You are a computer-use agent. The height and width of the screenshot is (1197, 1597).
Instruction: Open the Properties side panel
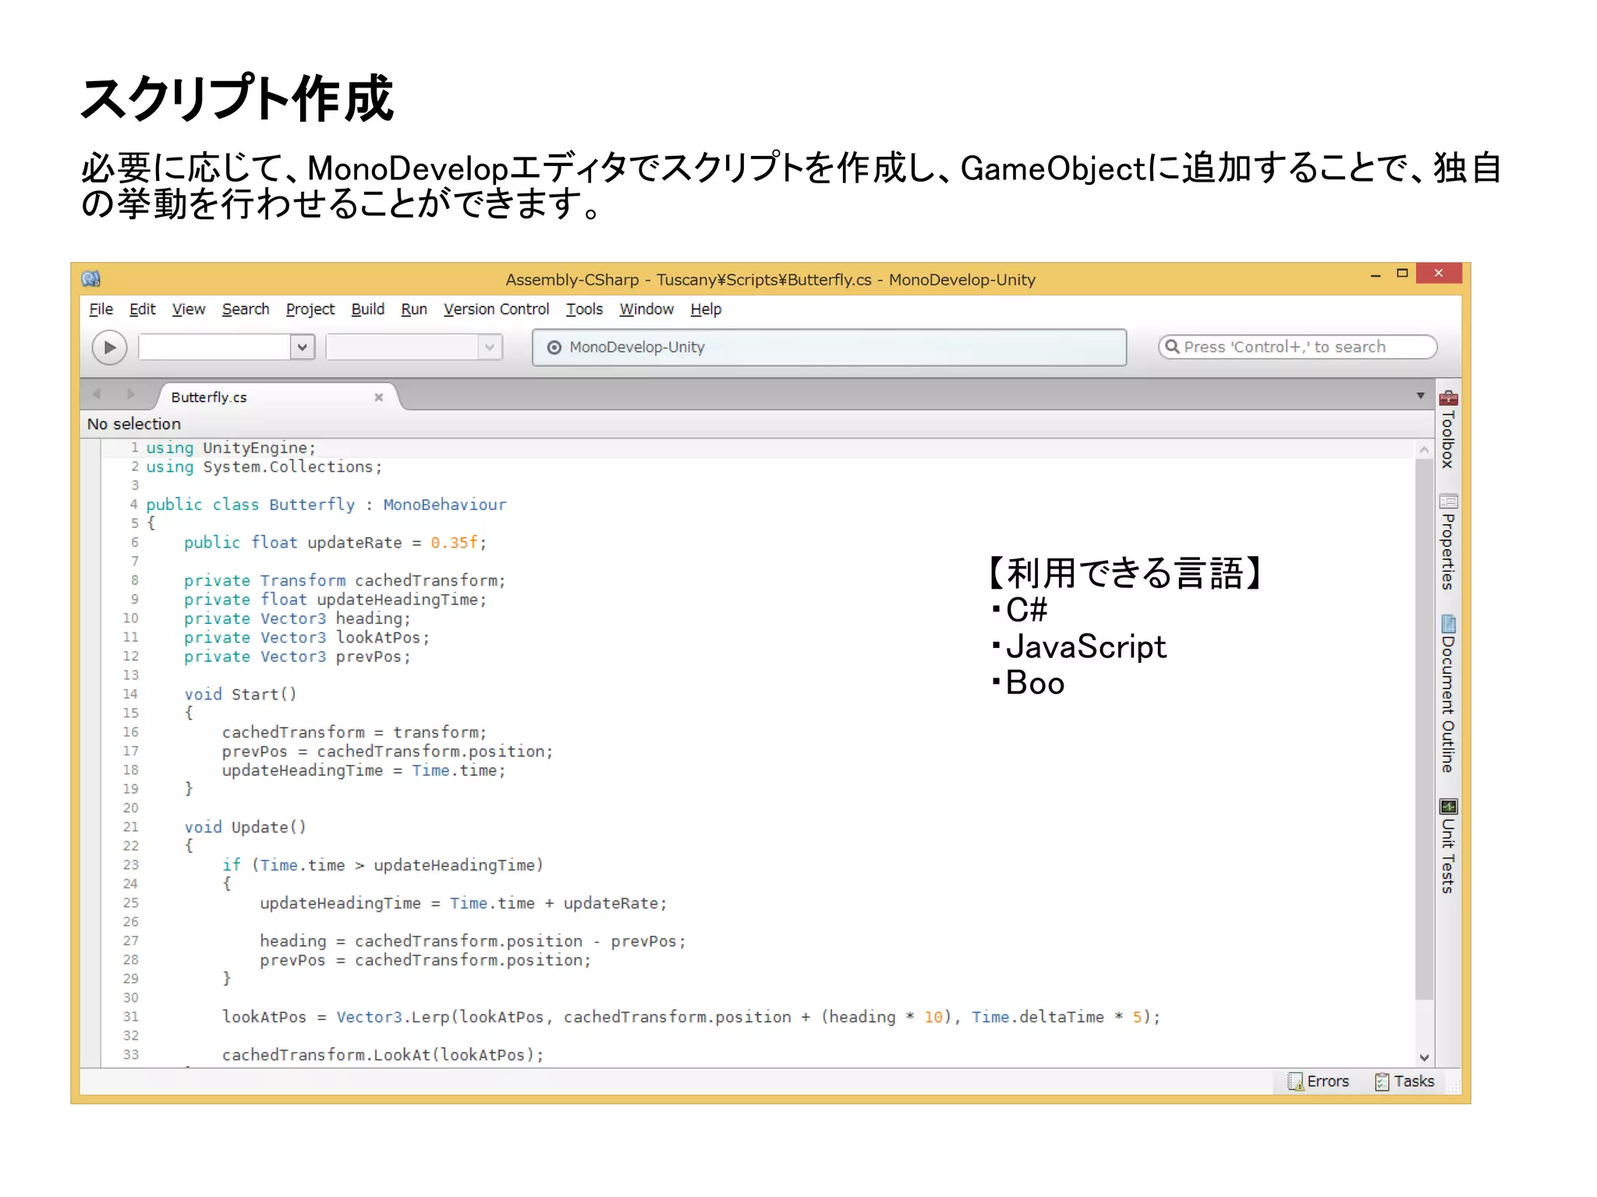[1448, 542]
